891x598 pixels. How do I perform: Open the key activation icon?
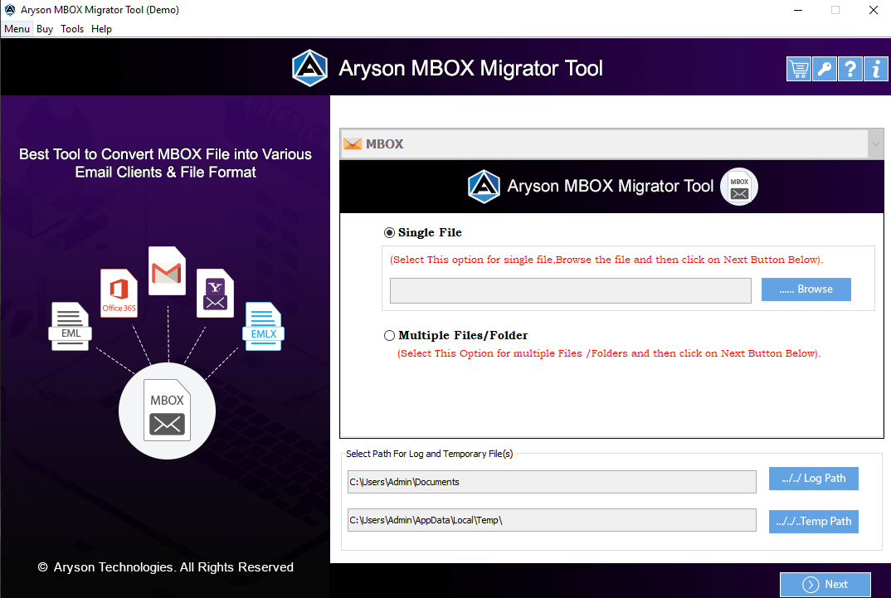click(825, 70)
